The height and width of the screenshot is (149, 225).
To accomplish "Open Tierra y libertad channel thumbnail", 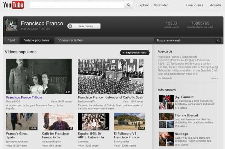I will click(166, 121).
